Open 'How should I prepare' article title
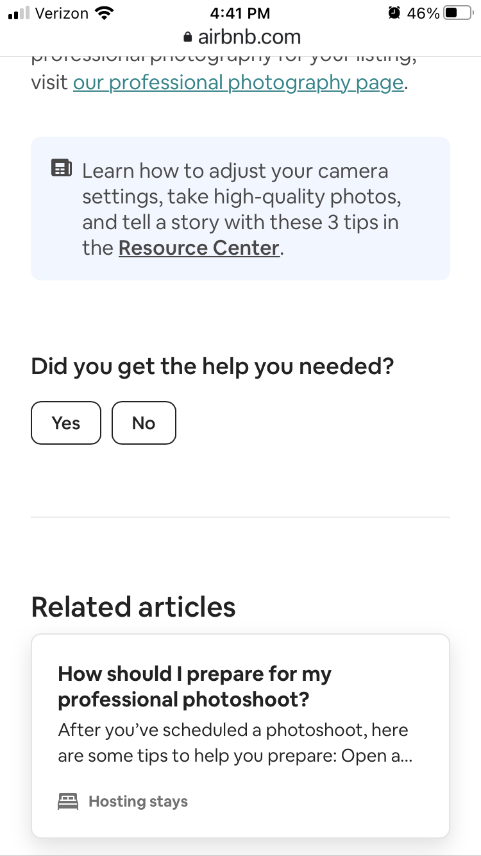 point(195,687)
